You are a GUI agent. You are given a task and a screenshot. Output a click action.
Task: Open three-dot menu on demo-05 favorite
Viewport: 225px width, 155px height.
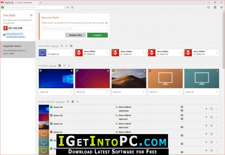coord(144,92)
